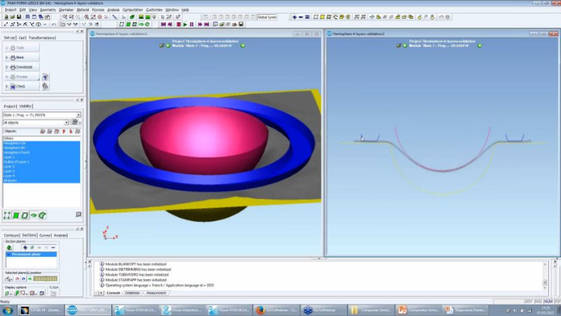
Task: Click the green house icon in Section planes
Action: click(9, 247)
